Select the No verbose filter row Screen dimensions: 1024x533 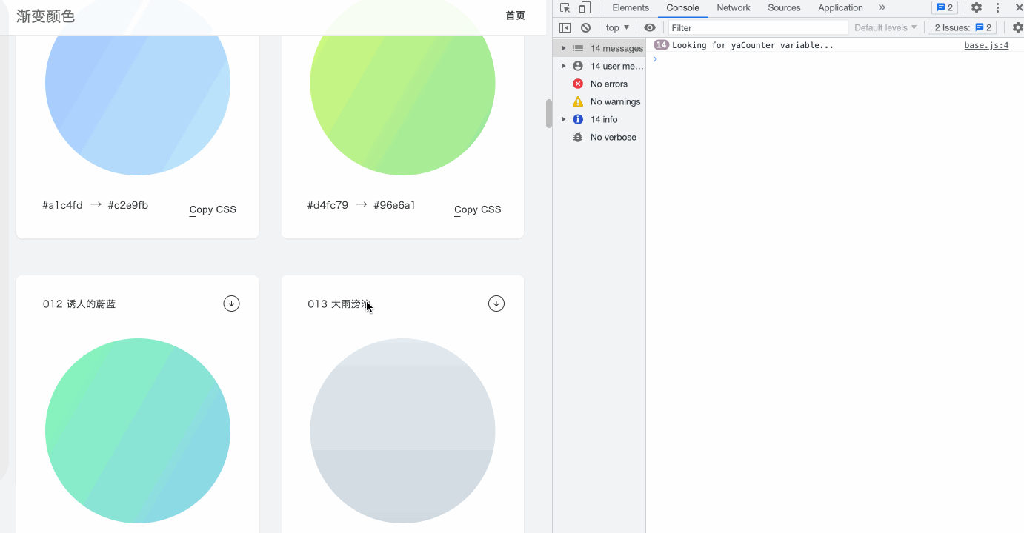[x=599, y=137]
